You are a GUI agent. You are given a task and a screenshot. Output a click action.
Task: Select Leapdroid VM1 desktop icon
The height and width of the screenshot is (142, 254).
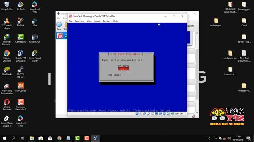tap(21, 121)
